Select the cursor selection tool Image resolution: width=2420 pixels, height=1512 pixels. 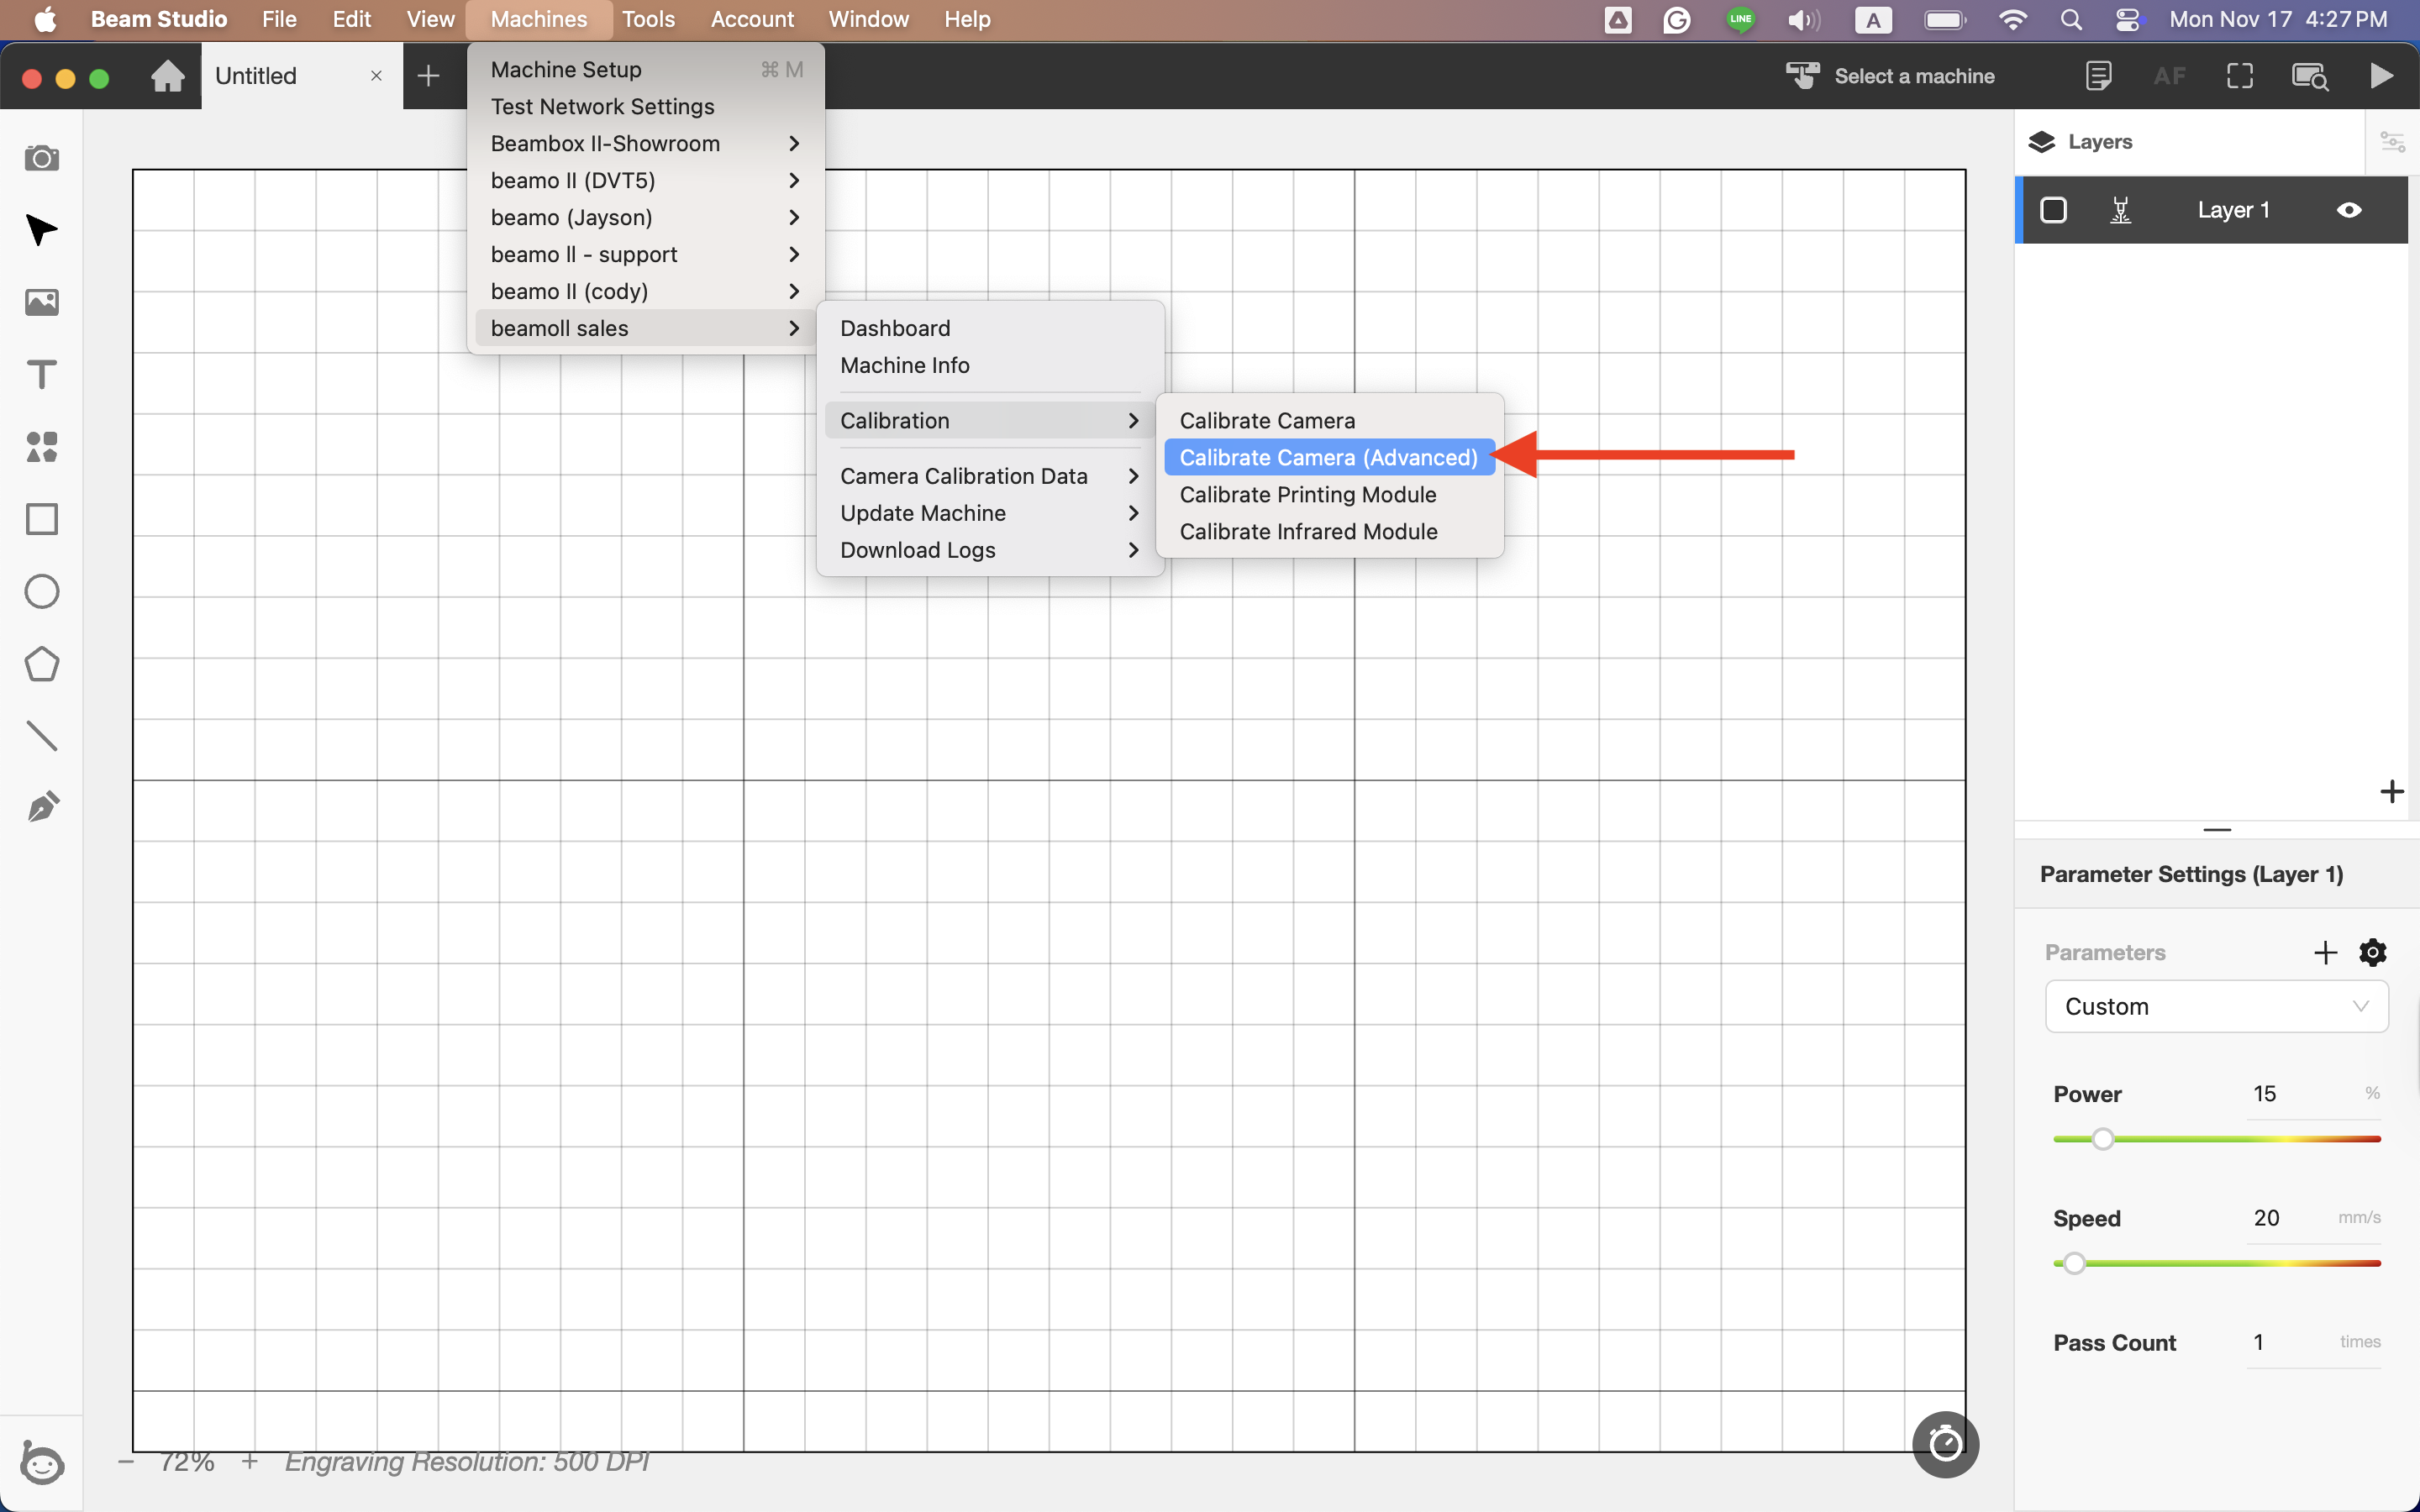pyautogui.click(x=41, y=230)
